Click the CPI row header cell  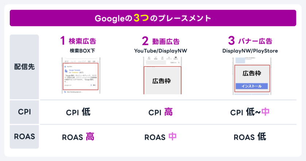[x=24, y=112]
